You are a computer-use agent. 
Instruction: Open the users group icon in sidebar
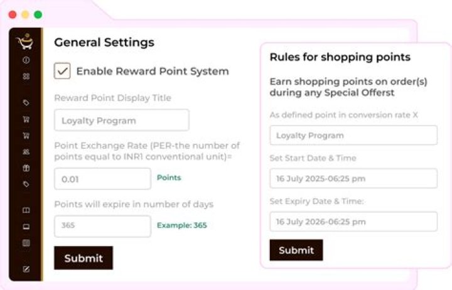coord(26,152)
